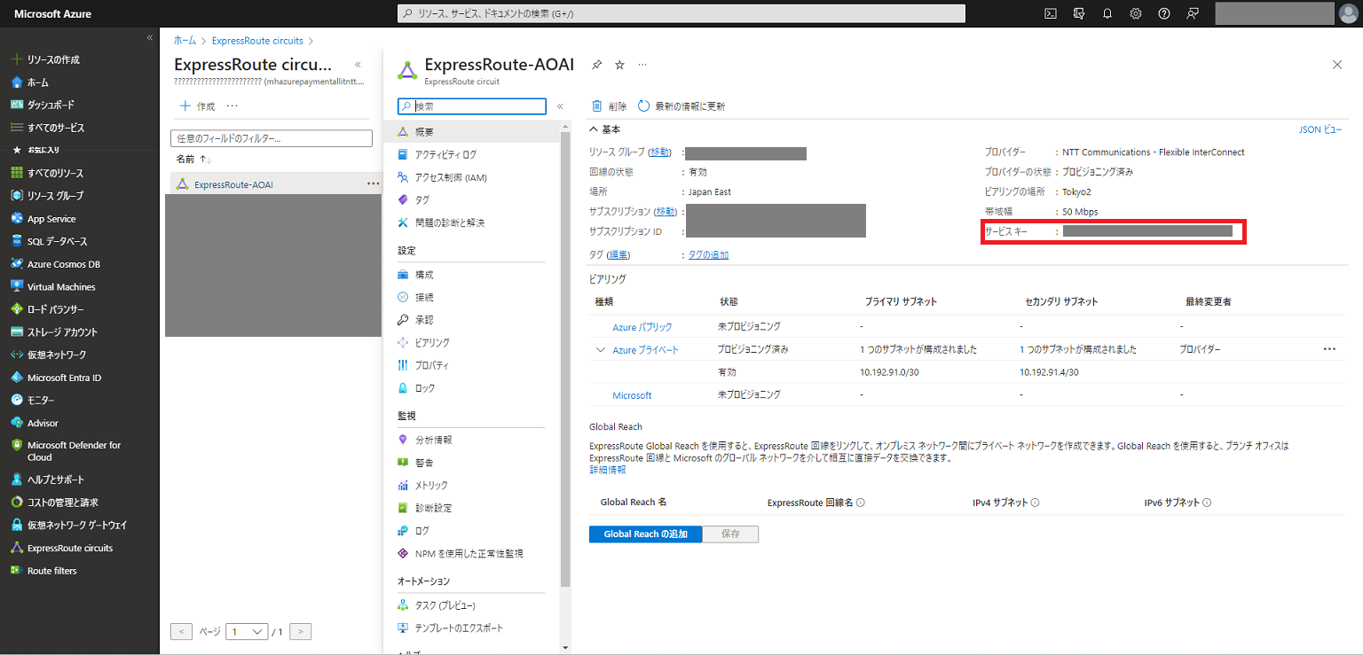Collapse the 基本 section
The height and width of the screenshot is (655, 1363).
(x=594, y=129)
